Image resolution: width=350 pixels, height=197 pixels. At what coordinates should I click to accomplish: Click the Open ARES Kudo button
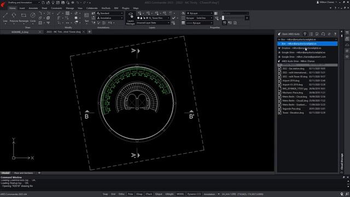click(289, 34)
